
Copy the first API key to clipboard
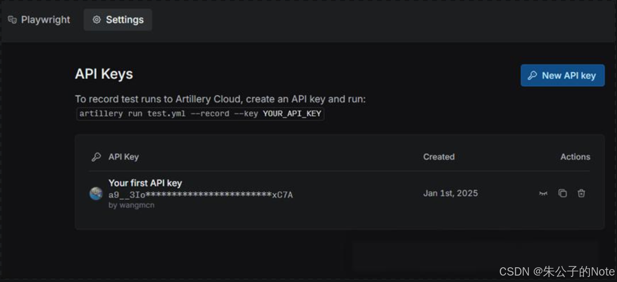[562, 193]
